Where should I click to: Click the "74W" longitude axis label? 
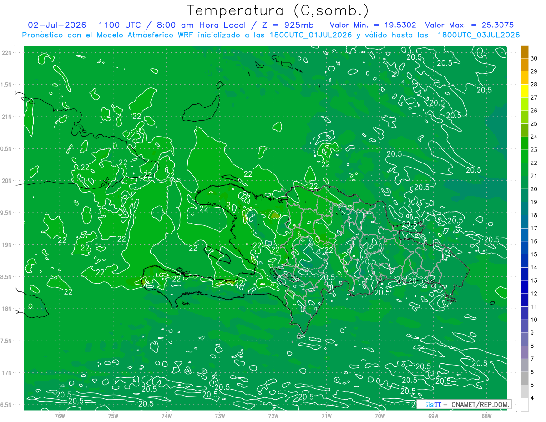coord(167,415)
